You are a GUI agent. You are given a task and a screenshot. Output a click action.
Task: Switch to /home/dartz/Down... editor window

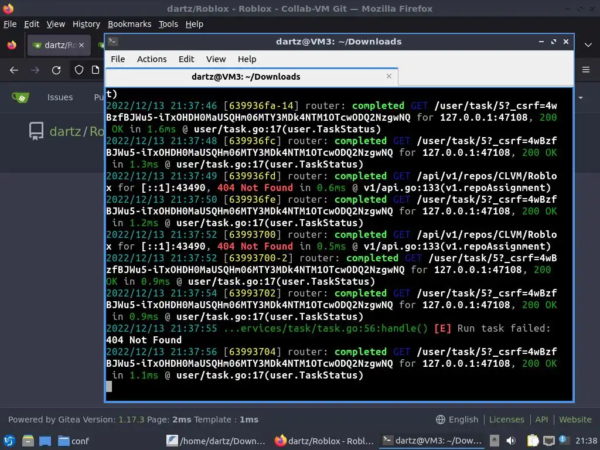click(216, 441)
